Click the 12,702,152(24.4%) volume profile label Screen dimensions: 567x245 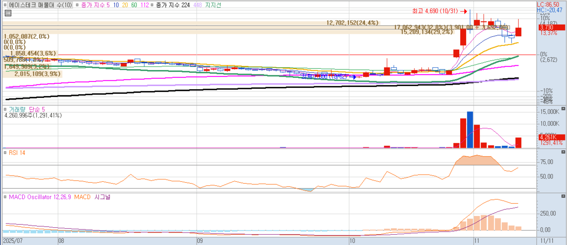(x=352, y=23)
